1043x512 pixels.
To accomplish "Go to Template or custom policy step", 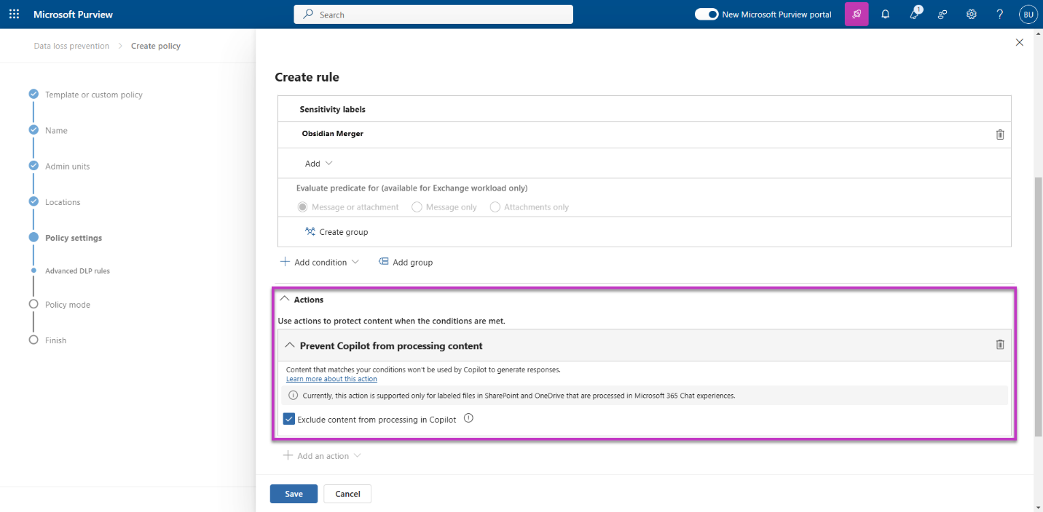I will (93, 95).
